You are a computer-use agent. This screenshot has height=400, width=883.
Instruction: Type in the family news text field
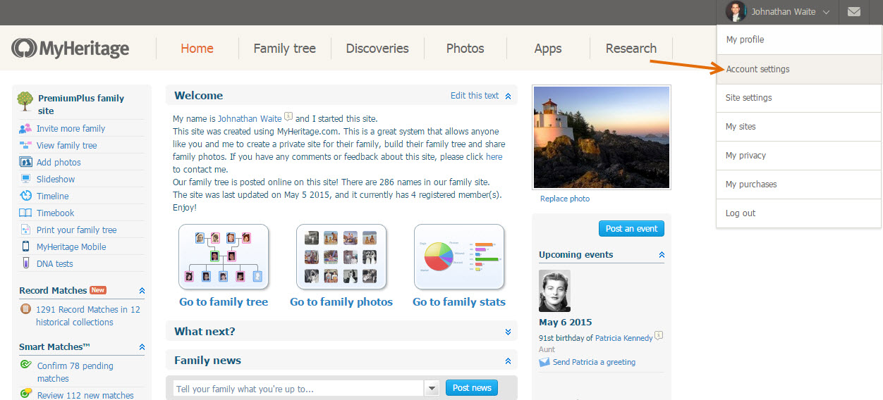pos(298,389)
